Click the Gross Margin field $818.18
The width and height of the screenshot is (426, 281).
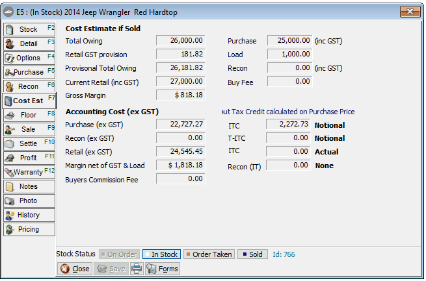coord(180,95)
